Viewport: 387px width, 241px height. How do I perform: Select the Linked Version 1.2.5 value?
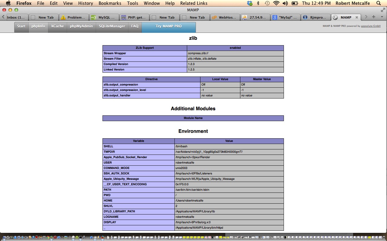pyautogui.click(x=235, y=70)
